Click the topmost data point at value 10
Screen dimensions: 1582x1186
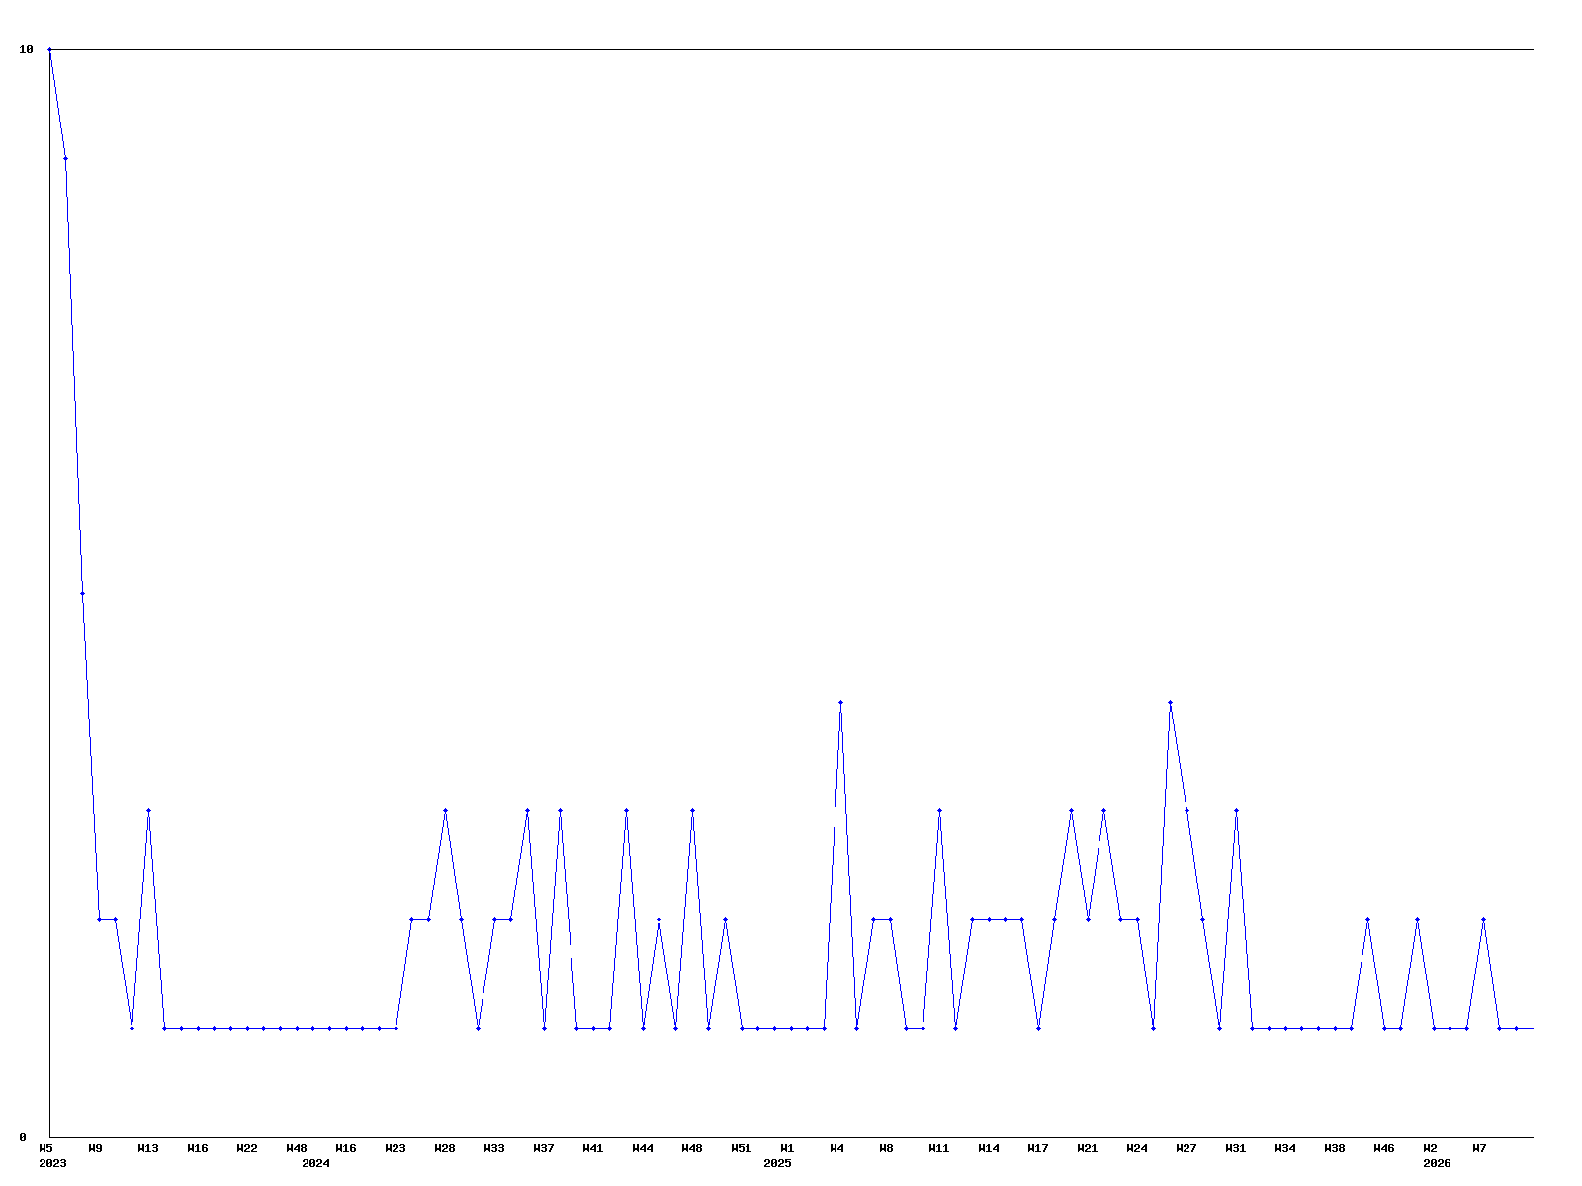pos(49,49)
